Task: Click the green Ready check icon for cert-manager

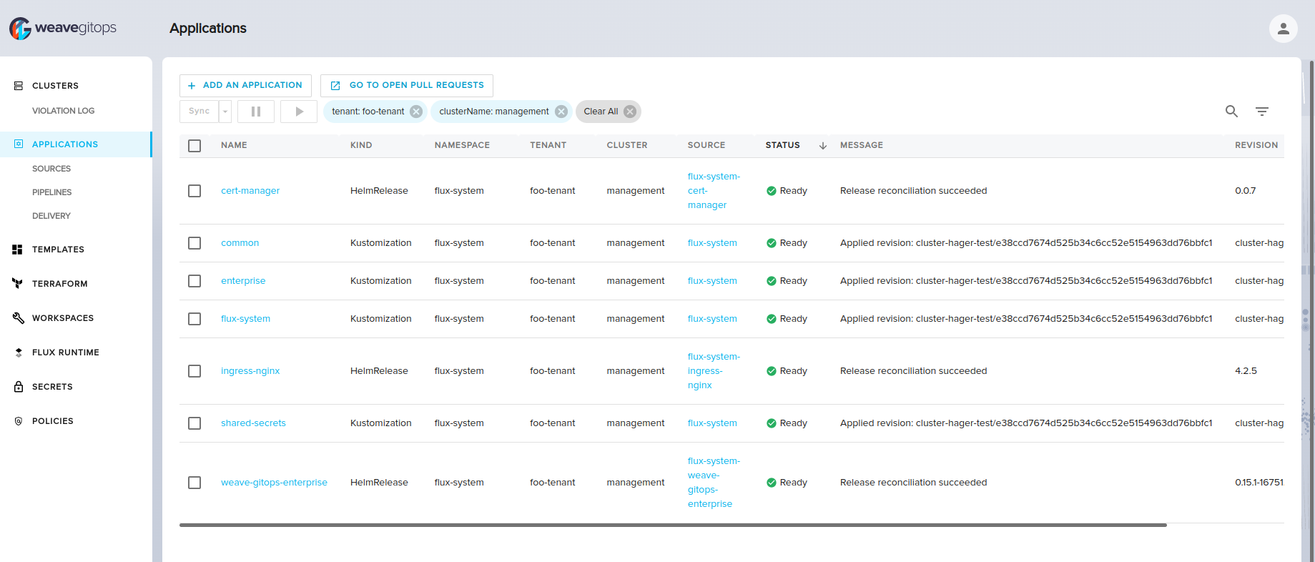Action: point(772,191)
